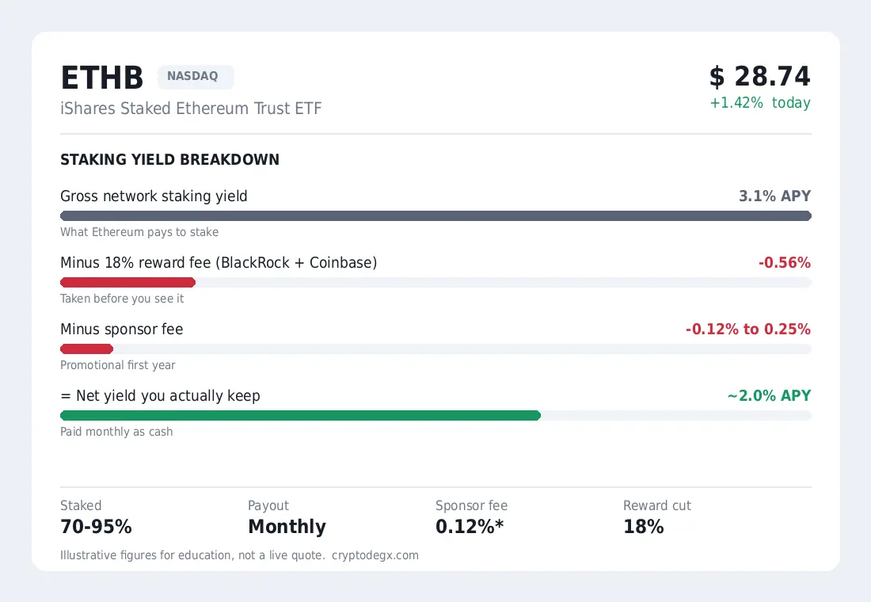This screenshot has height=602, width=871.
Task: Click the Minus sponsor fee label
Action: 122,330
